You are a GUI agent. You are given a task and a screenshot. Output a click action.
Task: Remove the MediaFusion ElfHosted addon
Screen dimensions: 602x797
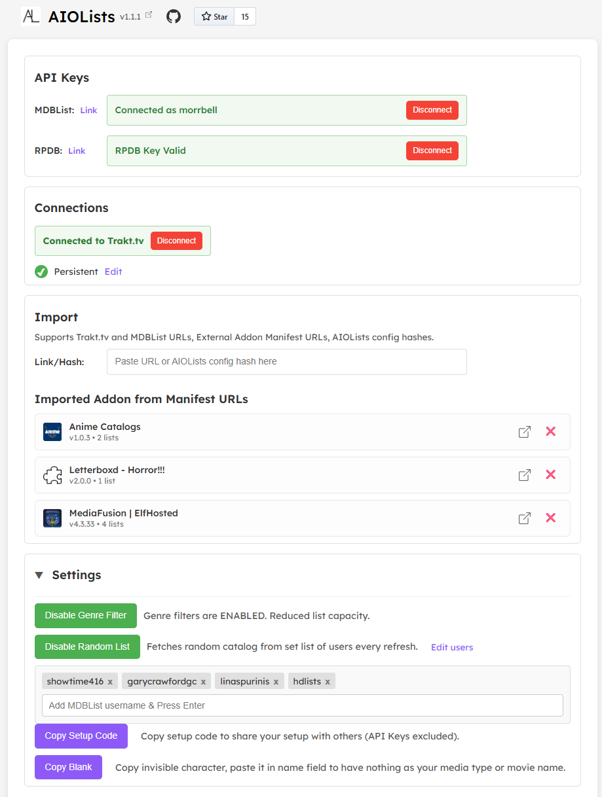click(x=551, y=518)
